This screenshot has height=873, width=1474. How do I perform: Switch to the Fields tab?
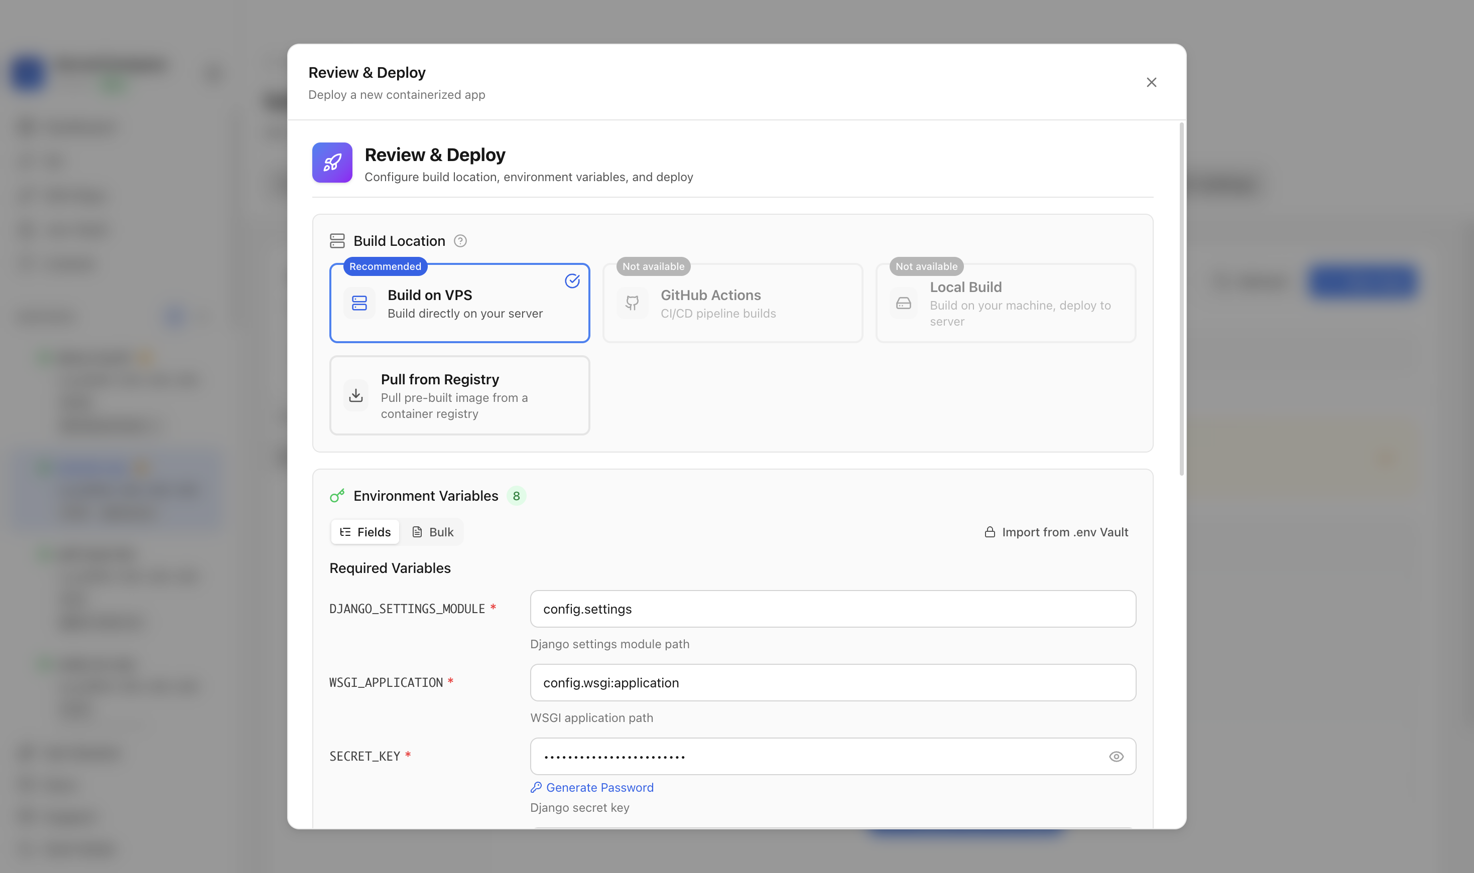click(365, 532)
